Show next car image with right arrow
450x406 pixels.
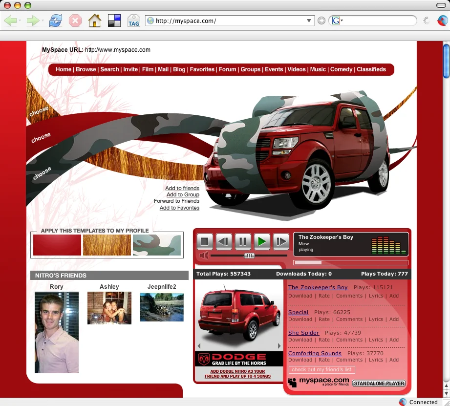279,346
